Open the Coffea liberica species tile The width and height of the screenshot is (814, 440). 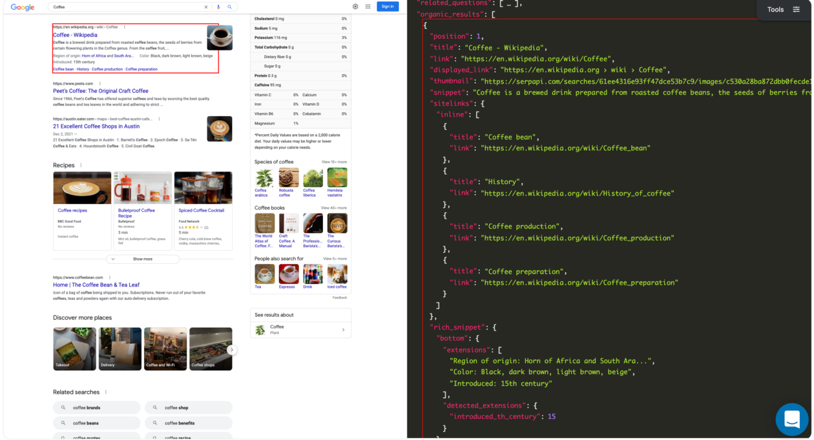click(x=313, y=183)
